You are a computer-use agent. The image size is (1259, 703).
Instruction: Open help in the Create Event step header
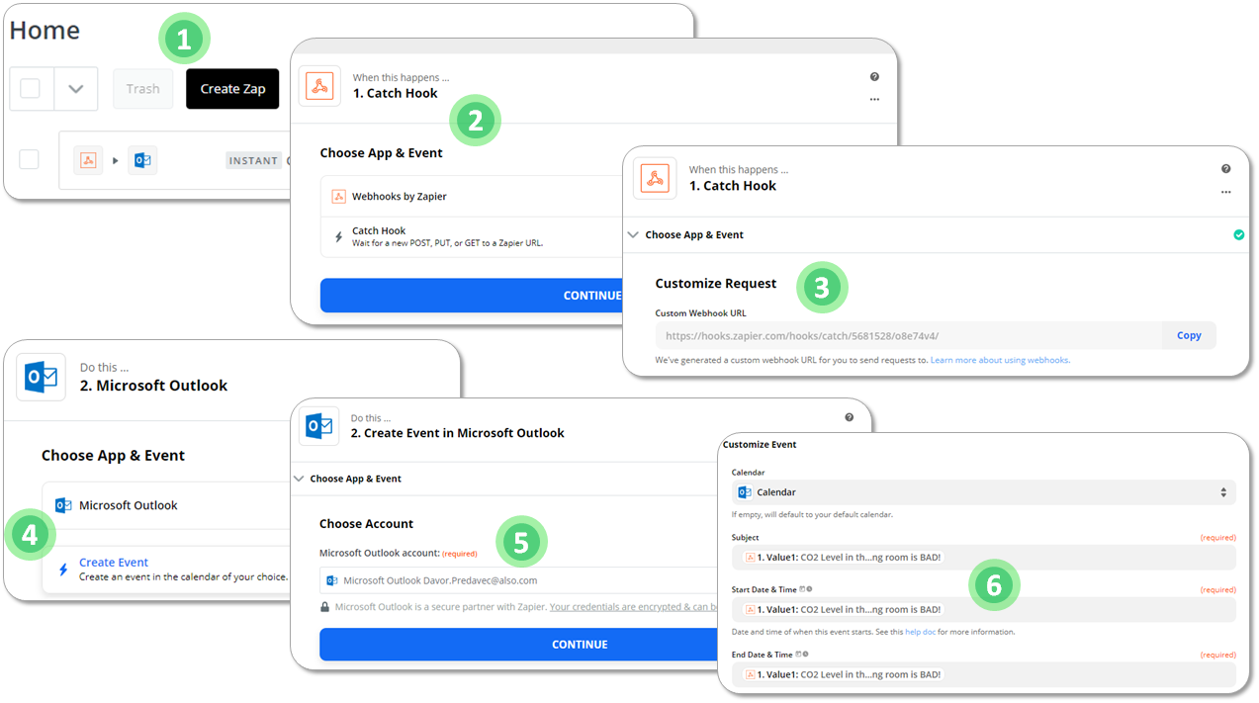(850, 417)
